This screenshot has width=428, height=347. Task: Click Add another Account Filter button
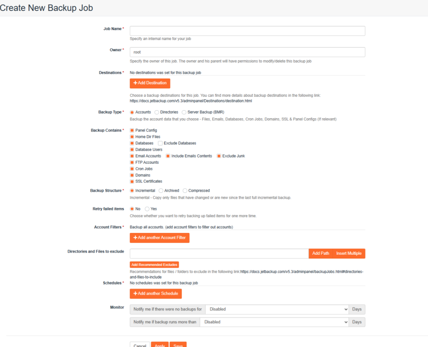pyautogui.click(x=159, y=238)
